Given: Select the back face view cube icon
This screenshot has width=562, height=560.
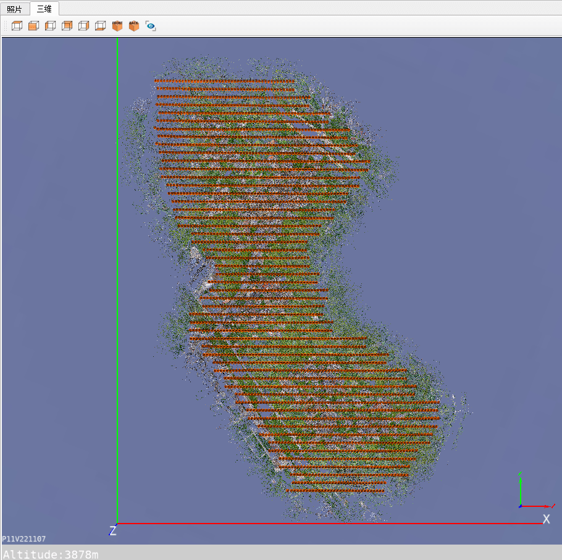Looking at the screenshot, I should click(x=67, y=26).
